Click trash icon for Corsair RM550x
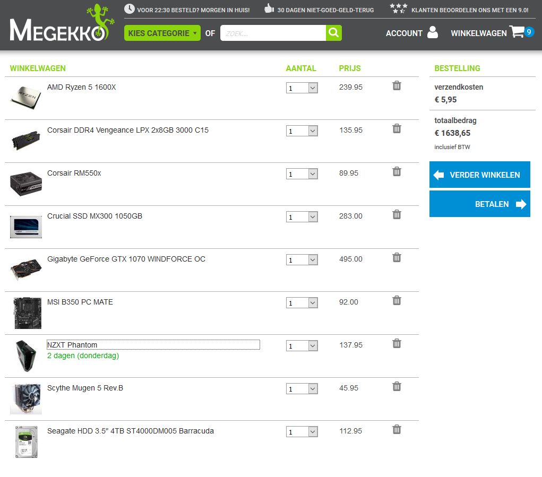The height and width of the screenshot is (477, 542). pos(397,171)
